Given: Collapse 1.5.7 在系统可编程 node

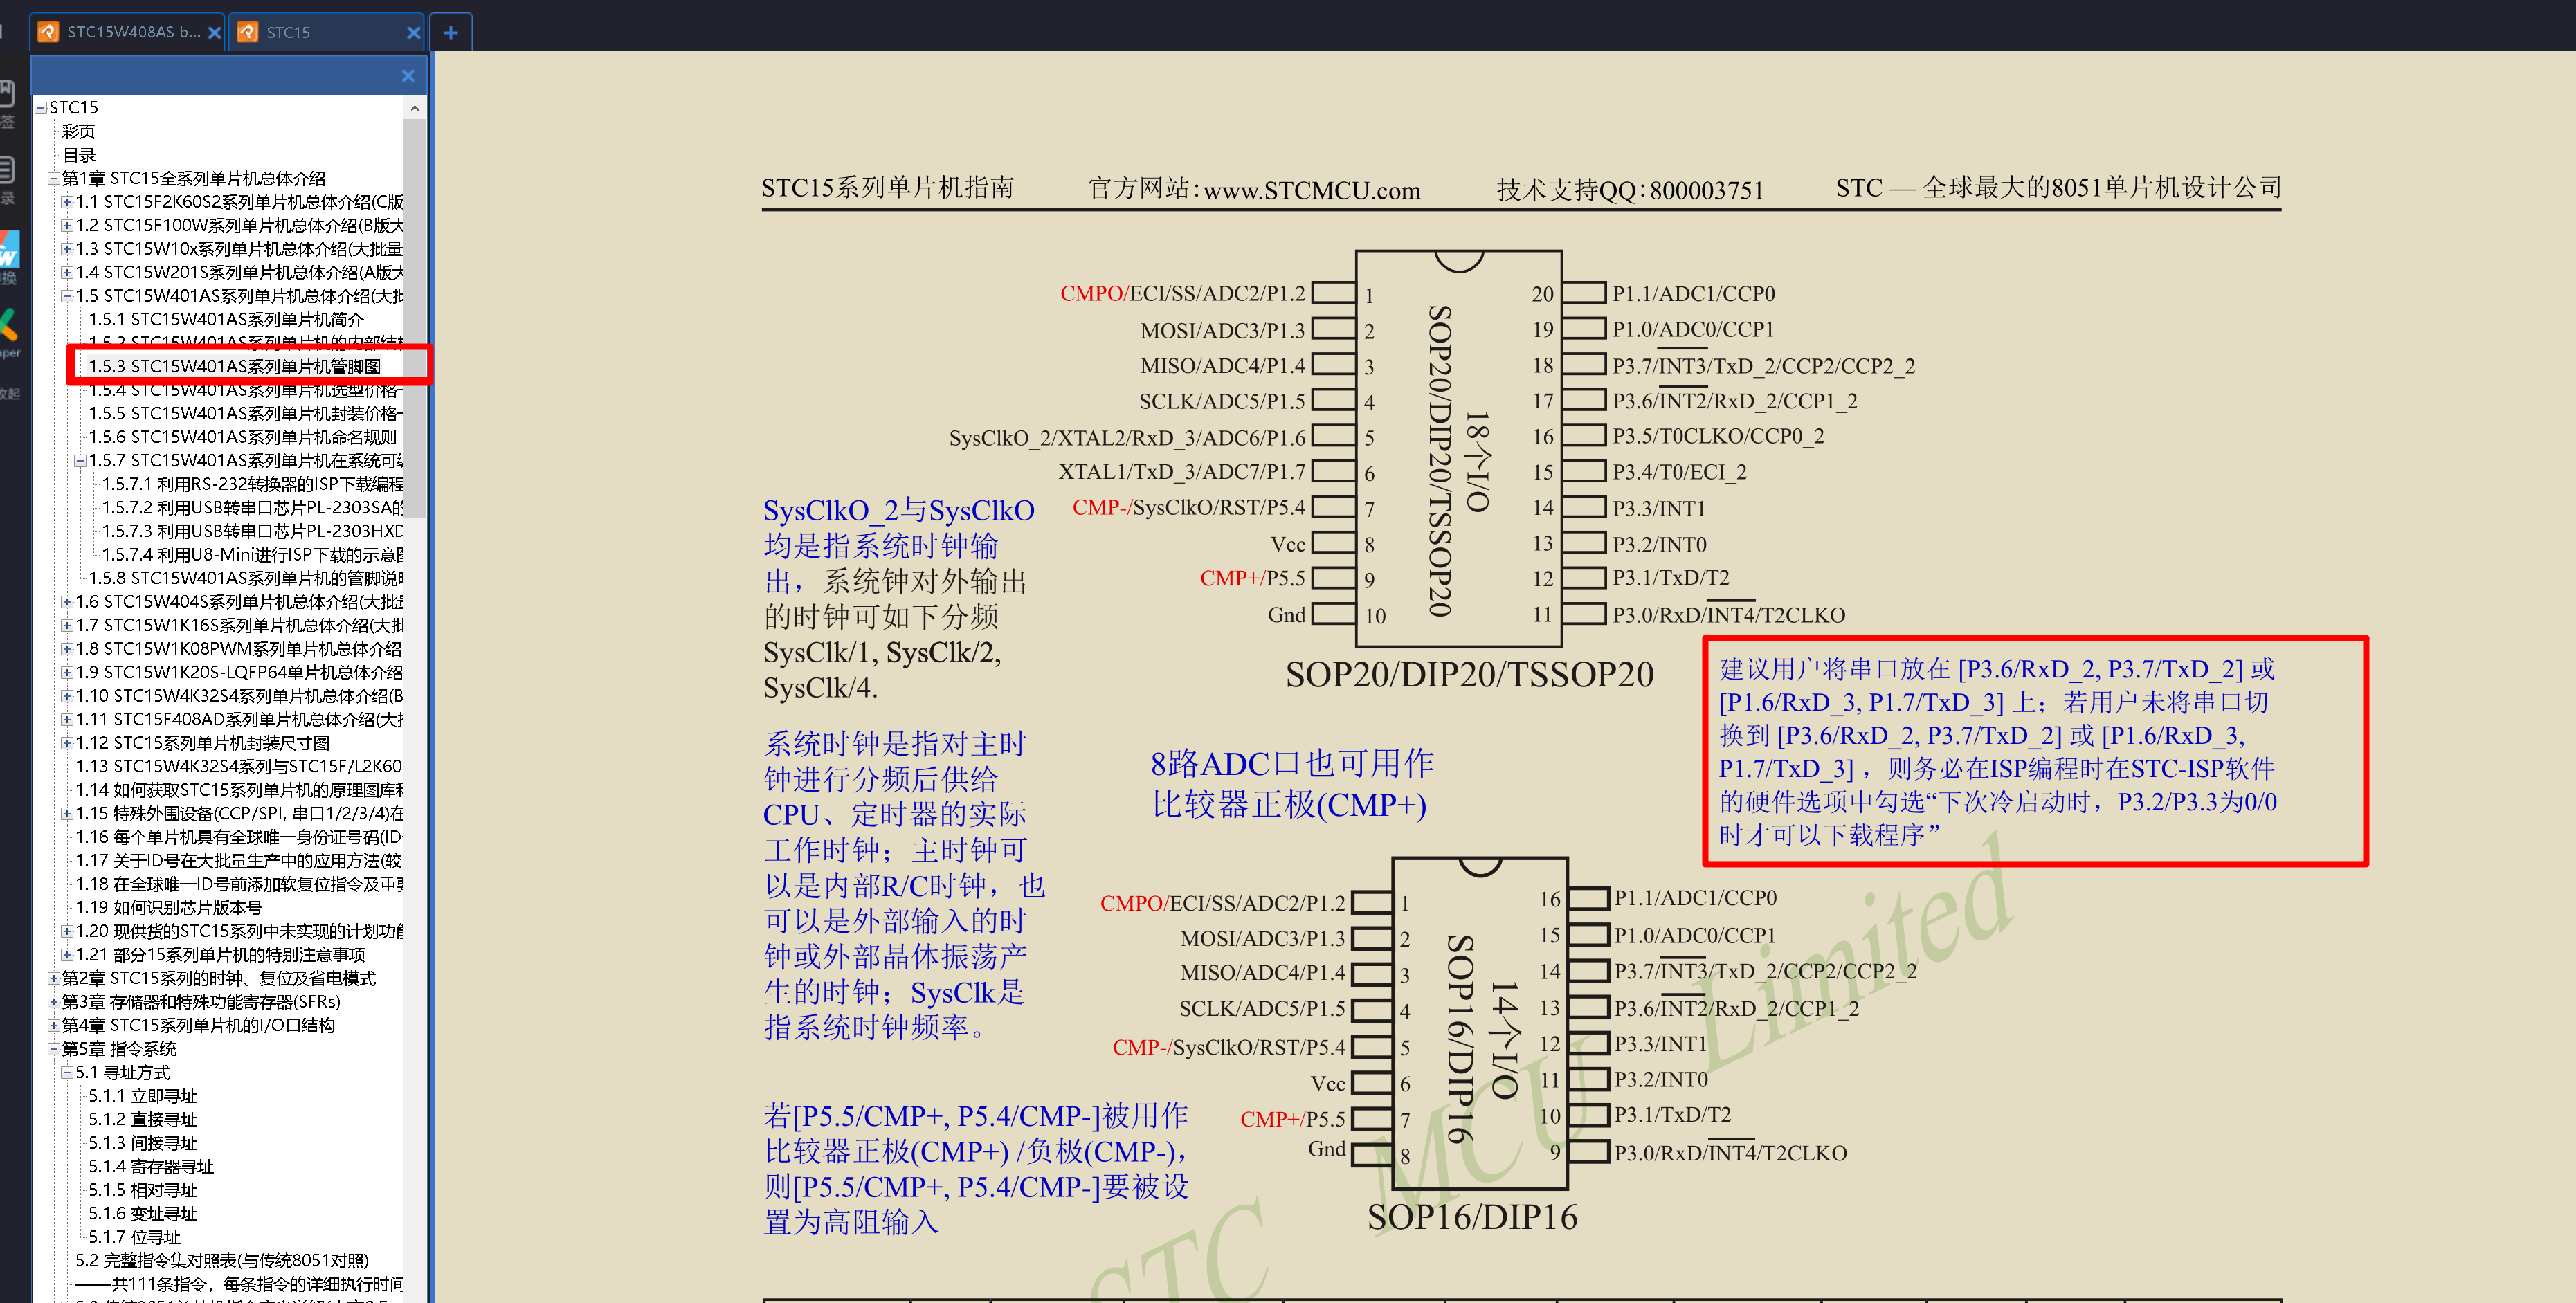Looking at the screenshot, I should point(80,461).
